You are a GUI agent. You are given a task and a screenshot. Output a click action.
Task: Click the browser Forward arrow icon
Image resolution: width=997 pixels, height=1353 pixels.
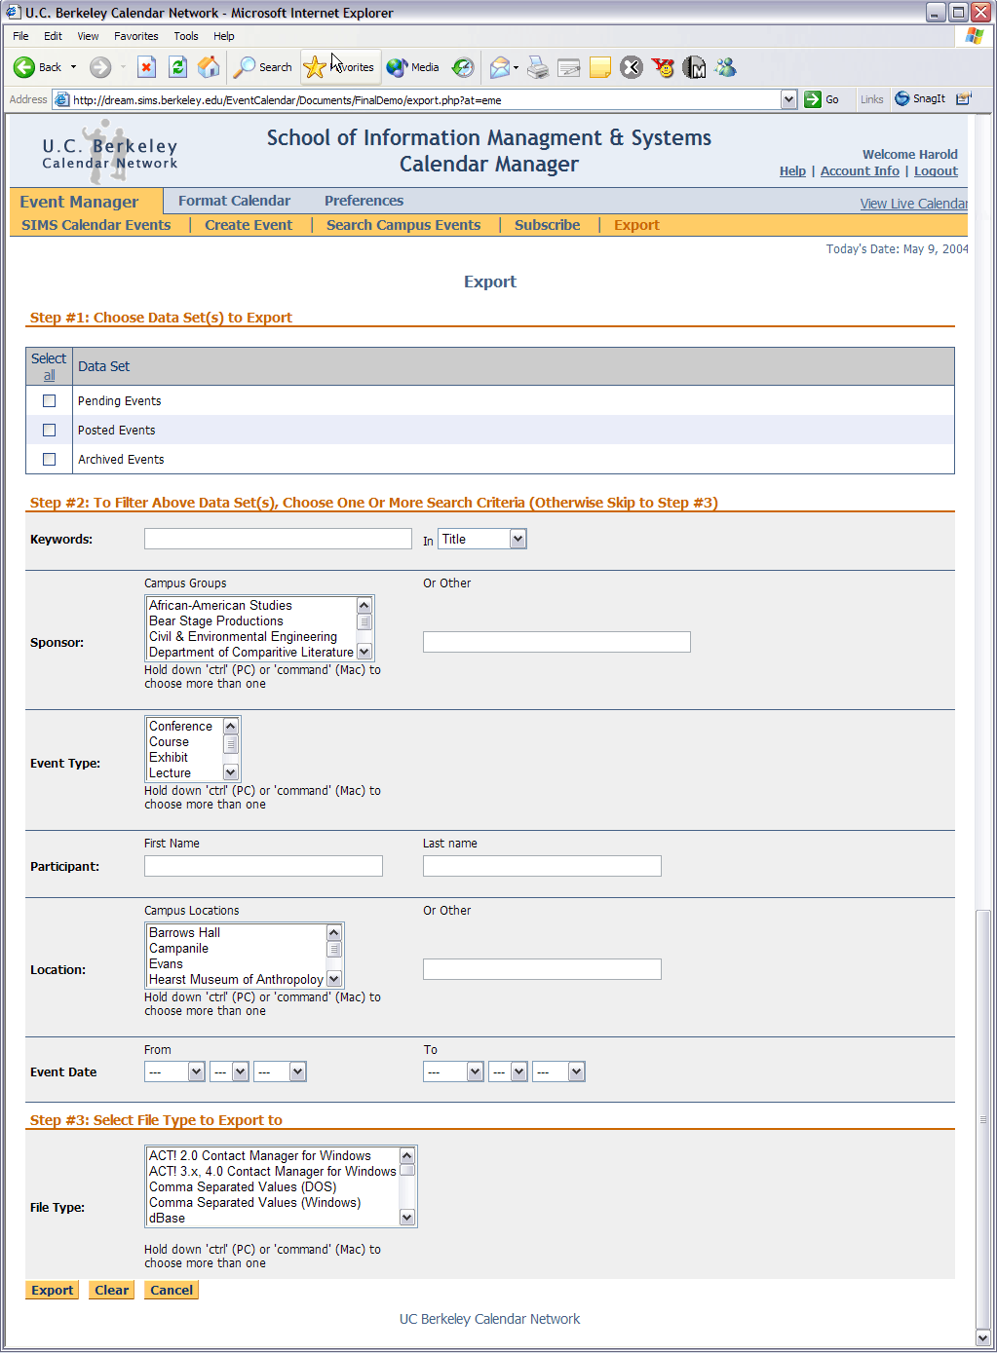99,67
